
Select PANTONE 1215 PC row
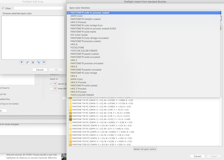[144, 132]
